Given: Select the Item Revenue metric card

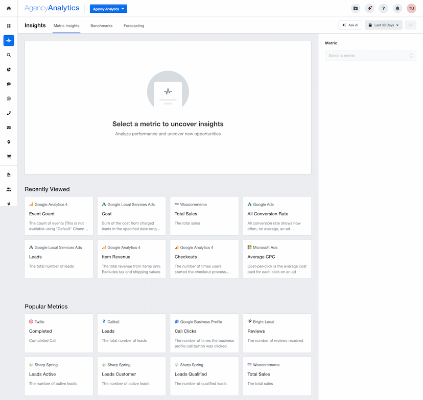Looking at the screenshot, I should [x=132, y=259].
